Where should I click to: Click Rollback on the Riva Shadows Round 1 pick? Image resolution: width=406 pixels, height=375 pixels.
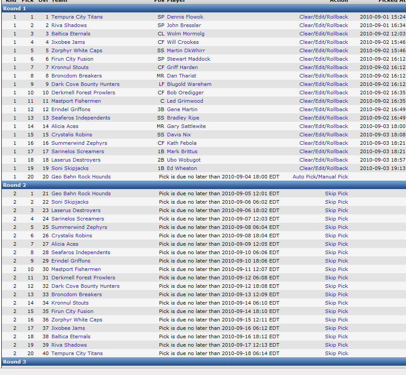pyautogui.click(x=337, y=25)
